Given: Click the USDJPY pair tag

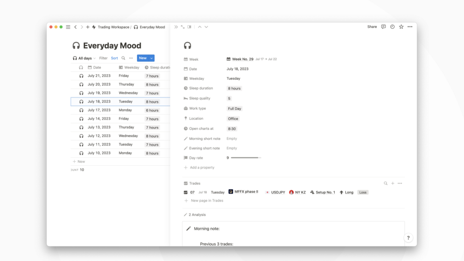Looking at the screenshot, I should 275,192.
